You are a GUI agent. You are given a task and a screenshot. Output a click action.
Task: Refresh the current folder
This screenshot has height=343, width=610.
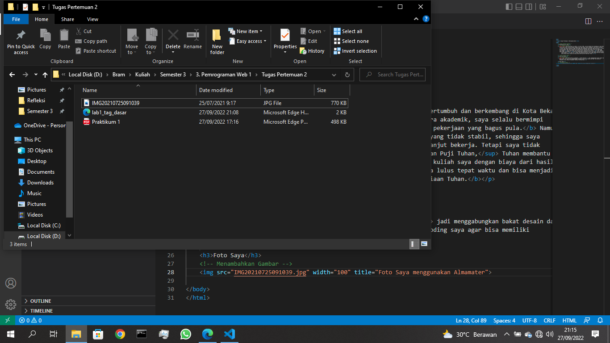coord(347,75)
